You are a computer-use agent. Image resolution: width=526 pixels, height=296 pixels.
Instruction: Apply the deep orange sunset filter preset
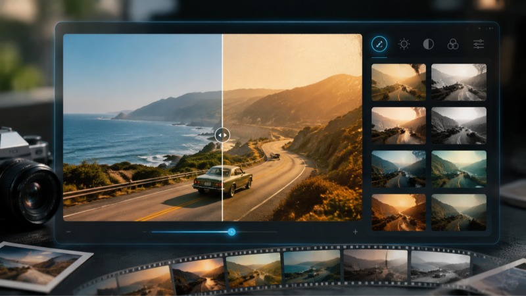[x=398, y=212]
